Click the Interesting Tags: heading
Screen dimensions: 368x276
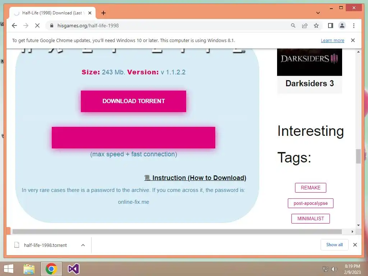point(310,144)
